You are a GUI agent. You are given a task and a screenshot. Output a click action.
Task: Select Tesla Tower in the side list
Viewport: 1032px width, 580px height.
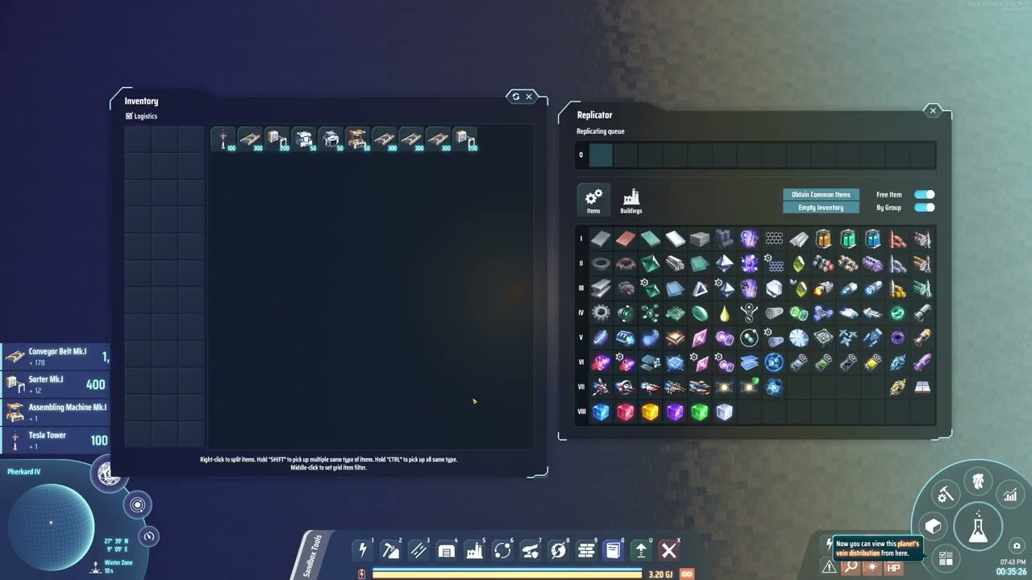tap(55, 440)
